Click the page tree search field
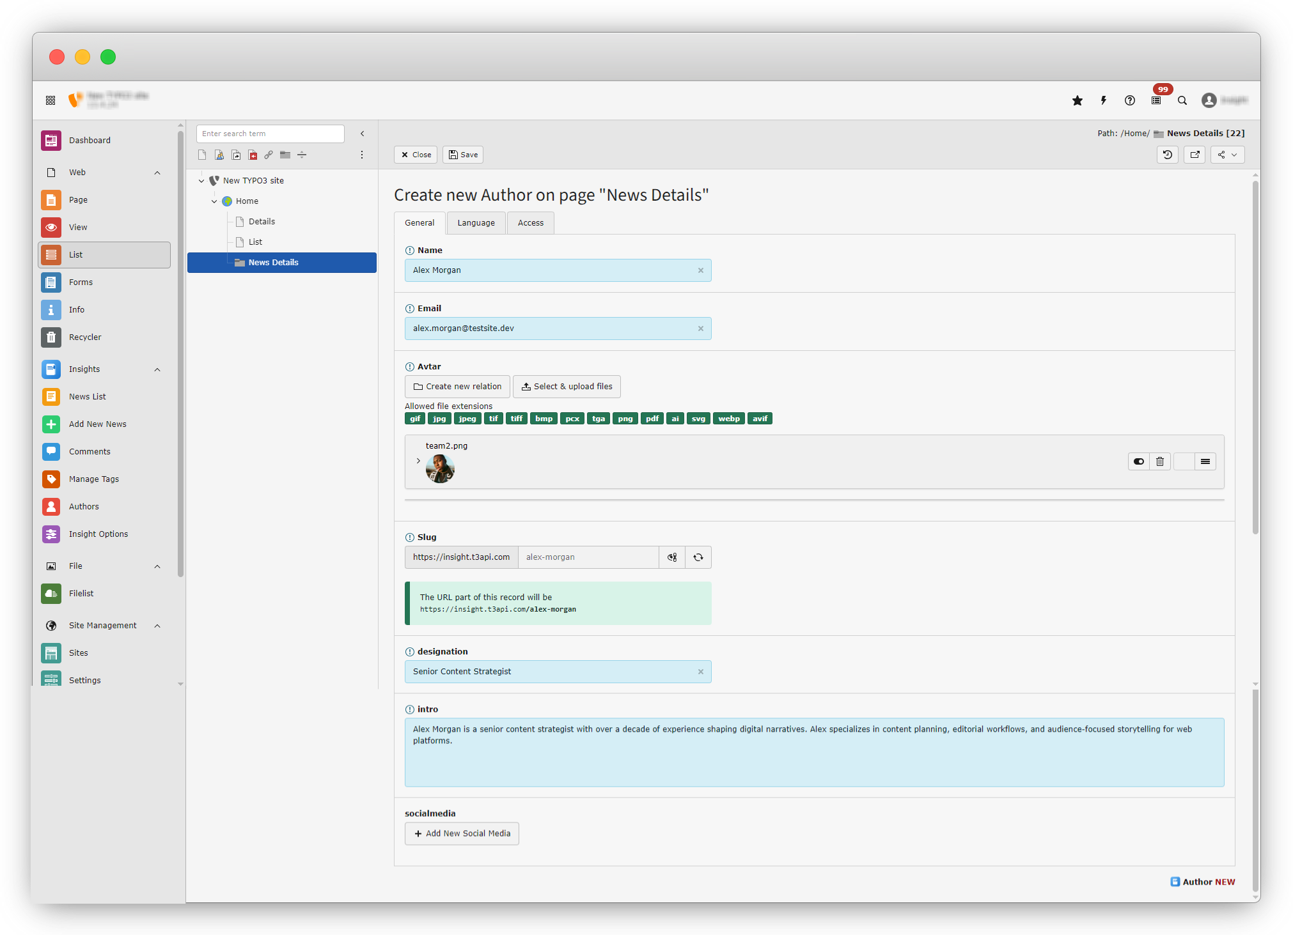Viewport: 1293px width, 935px height. 270,134
